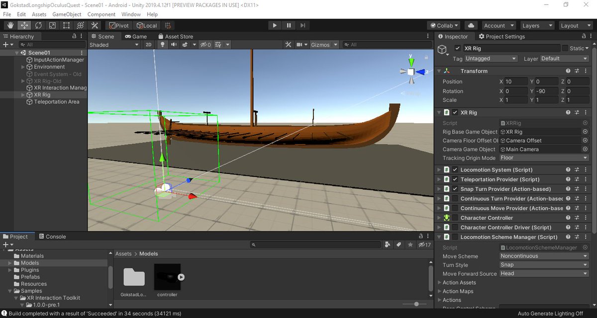Toggle hidden objects visibility counter in Scene
The height and width of the screenshot is (318, 597).
(x=205, y=45)
